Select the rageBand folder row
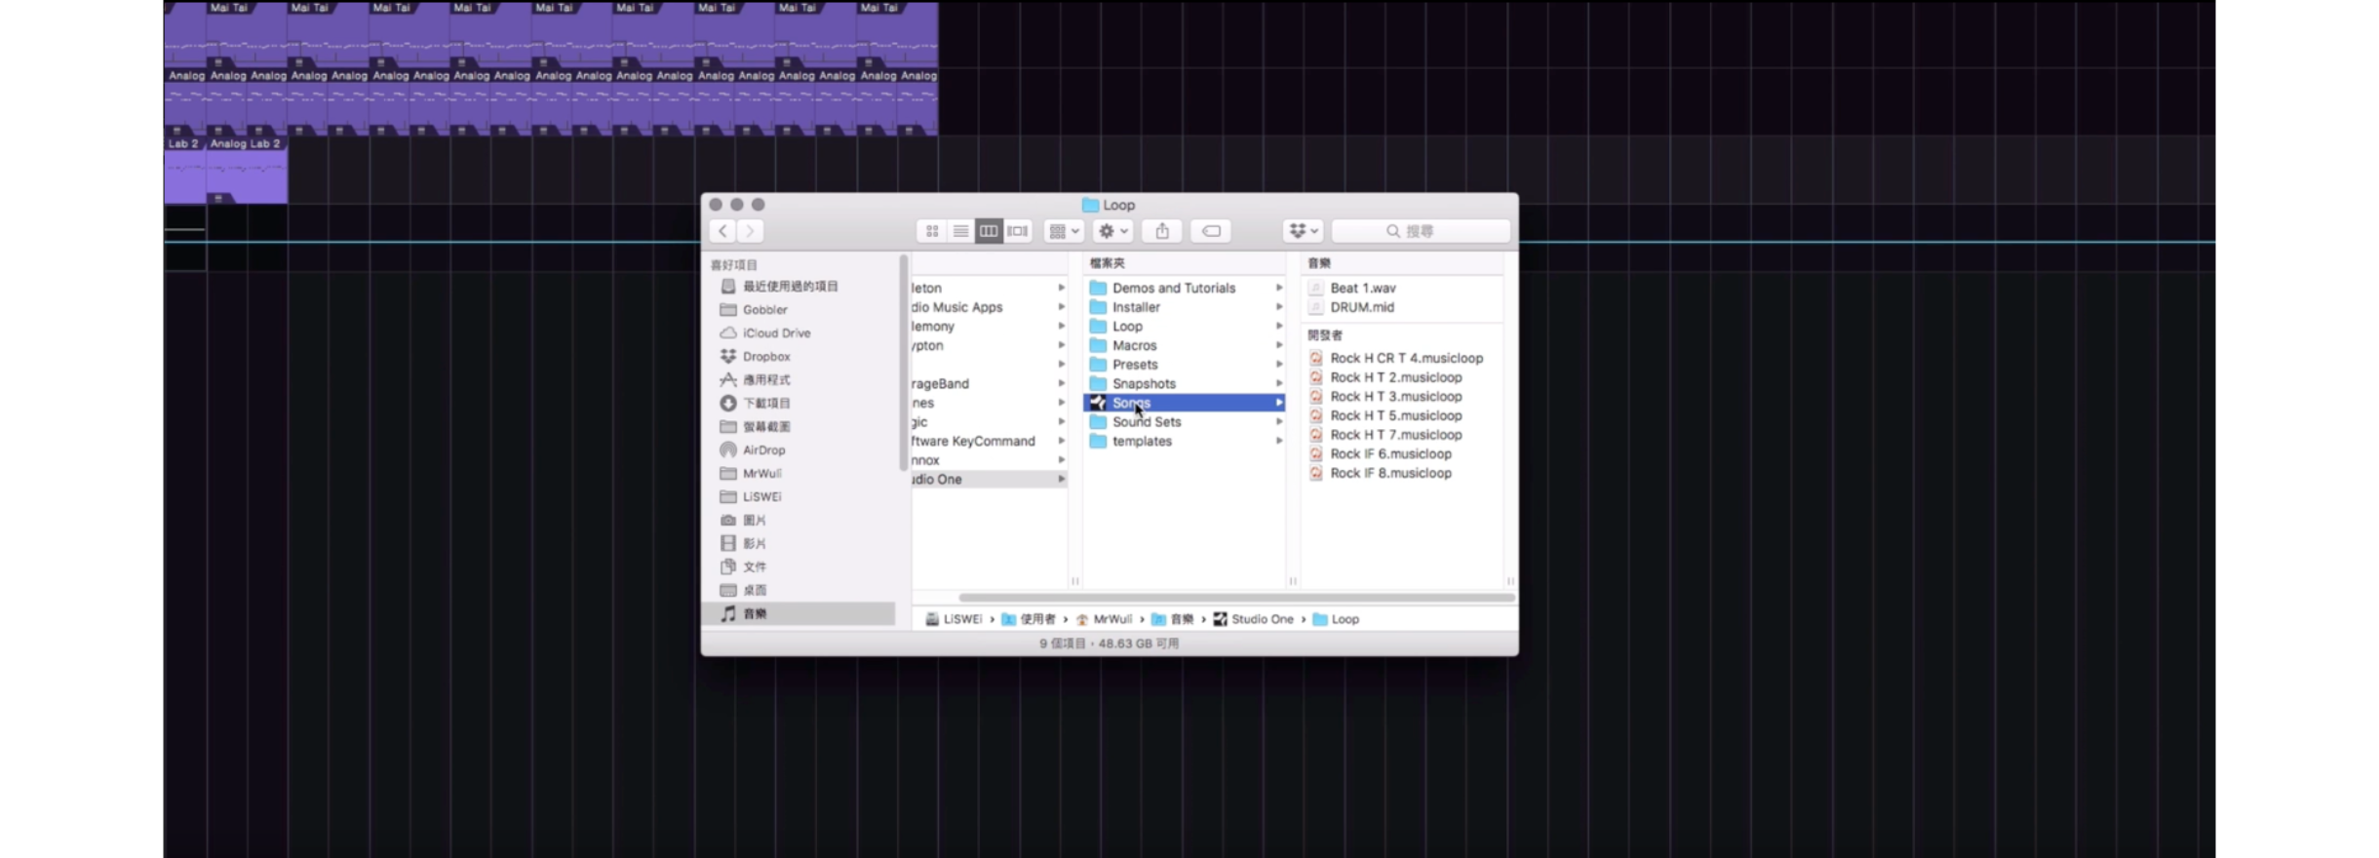The image size is (2379, 858). pyautogui.click(x=989, y=384)
